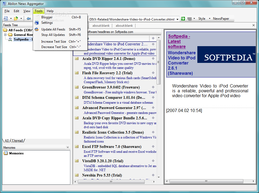The width and height of the screenshot is (259, 193).
Task: Open Softpedia - Latest software link
Action: (179, 41)
